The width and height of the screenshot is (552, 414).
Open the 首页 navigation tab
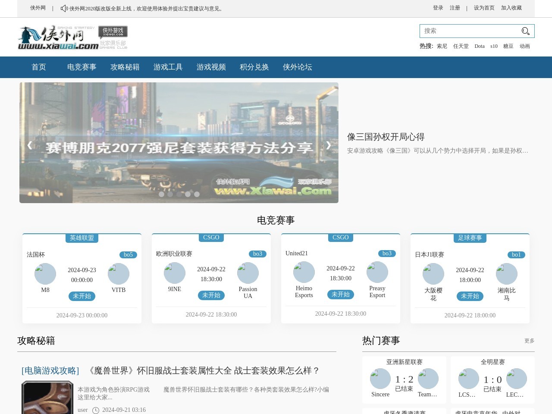pyautogui.click(x=39, y=67)
